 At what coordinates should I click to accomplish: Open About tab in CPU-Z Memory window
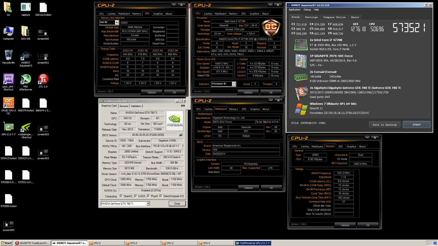[362, 146]
